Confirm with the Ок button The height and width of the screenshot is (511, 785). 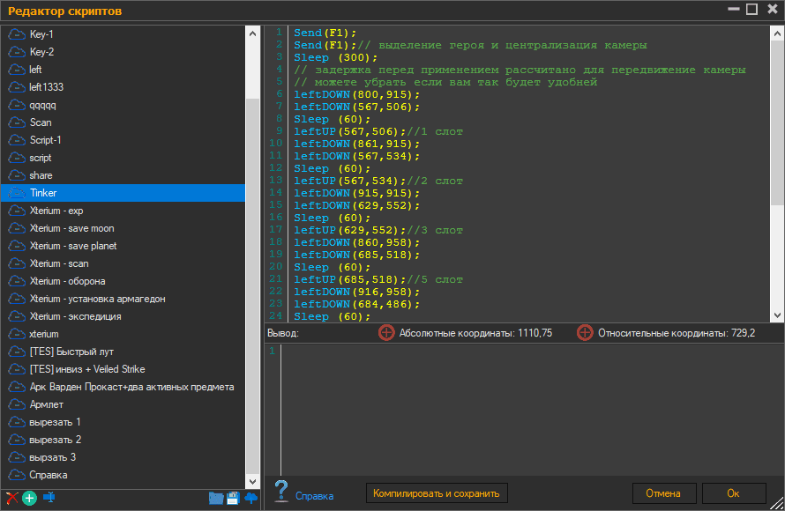[x=734, y=493]
